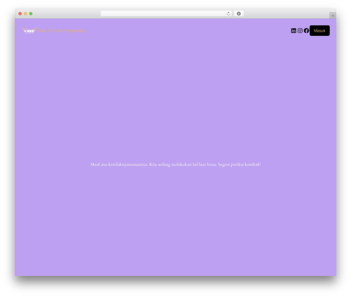Close the window with the red button
351x297 pixels.
pyautogui.click(x=20, y=13)
